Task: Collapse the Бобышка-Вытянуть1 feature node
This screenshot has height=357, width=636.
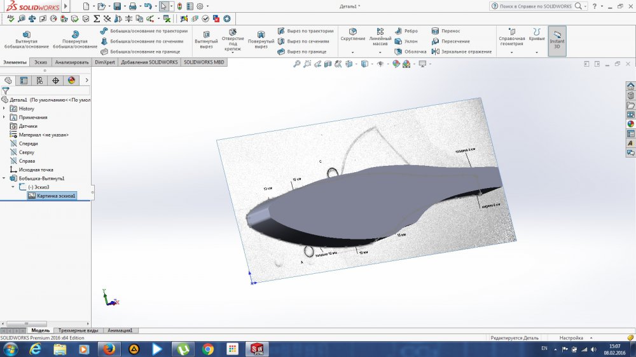Action: [x=4, y=178]
